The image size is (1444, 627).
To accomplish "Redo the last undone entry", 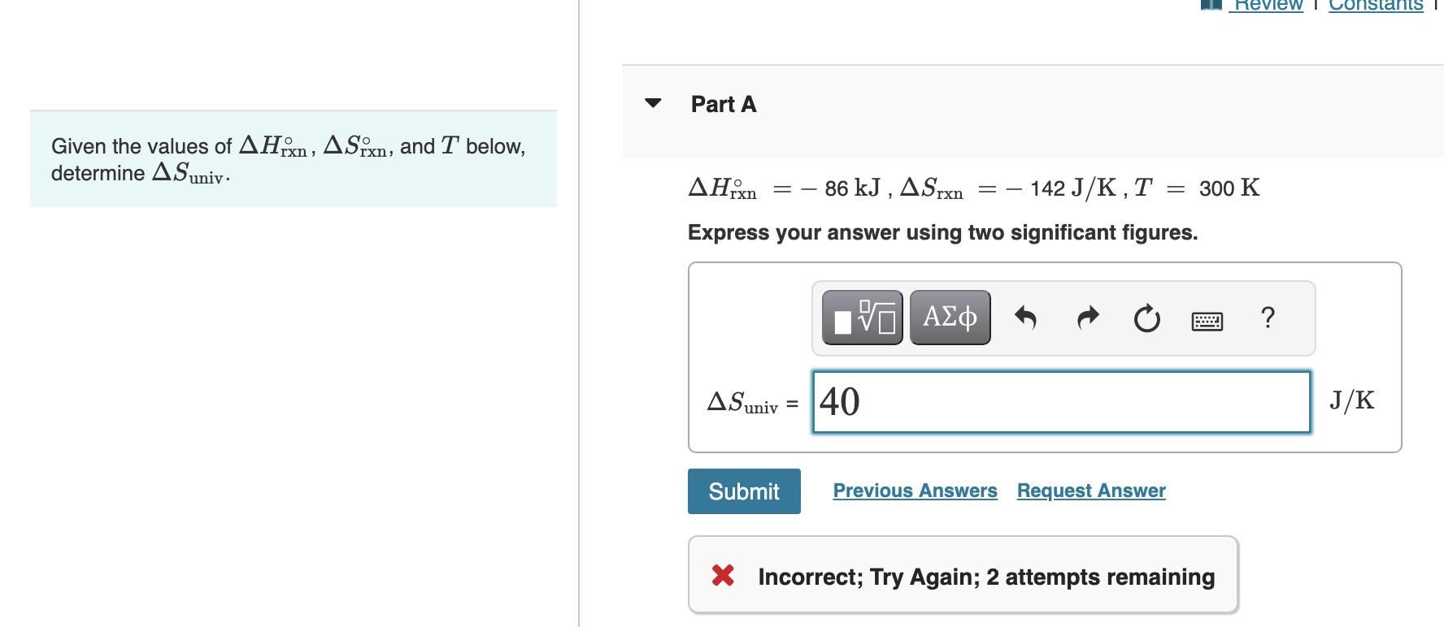I will [1086, 318].
